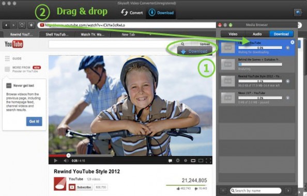The width and height of the screenshot is (307, 196).
Task: Click the progress bar of the Analyzing download
Action: pos(260,64)
